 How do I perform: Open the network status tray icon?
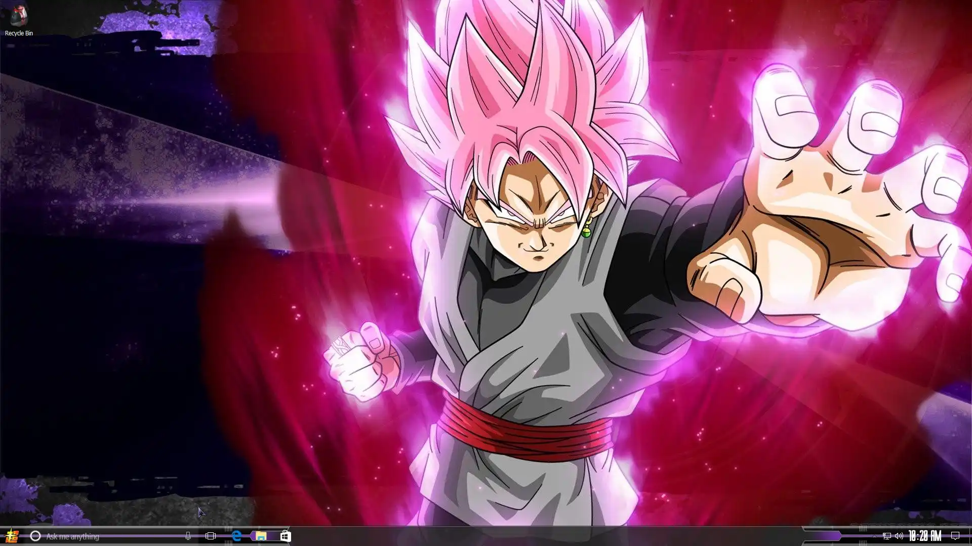click(x=886, y=536)
